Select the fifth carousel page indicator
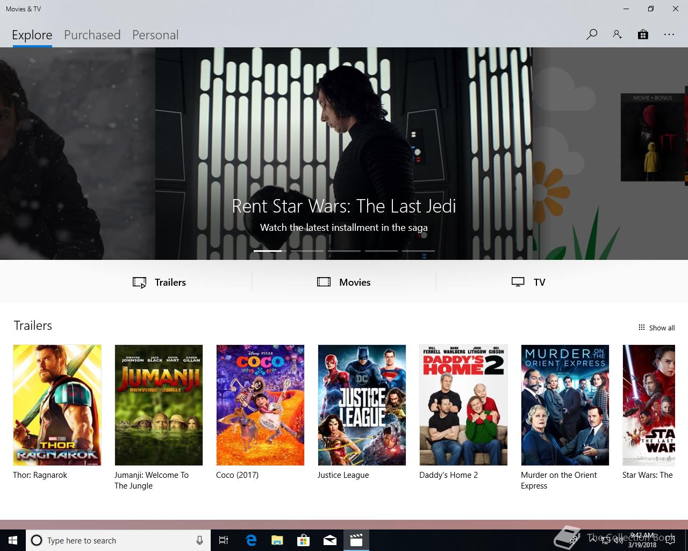Viewport: 688px width, 551px height. pyautogui.click(x=418, y=251)
